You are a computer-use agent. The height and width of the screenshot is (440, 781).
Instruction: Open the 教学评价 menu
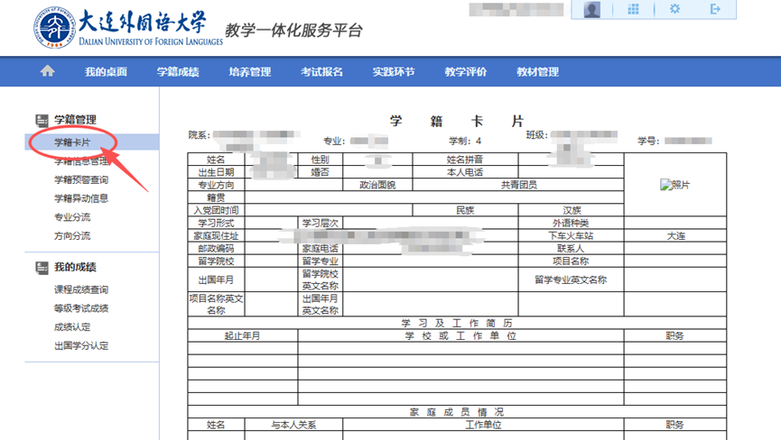[x=466, y=72]
